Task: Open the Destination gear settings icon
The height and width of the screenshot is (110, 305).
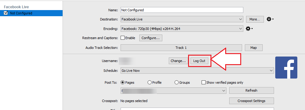Action: coord(270,19)
